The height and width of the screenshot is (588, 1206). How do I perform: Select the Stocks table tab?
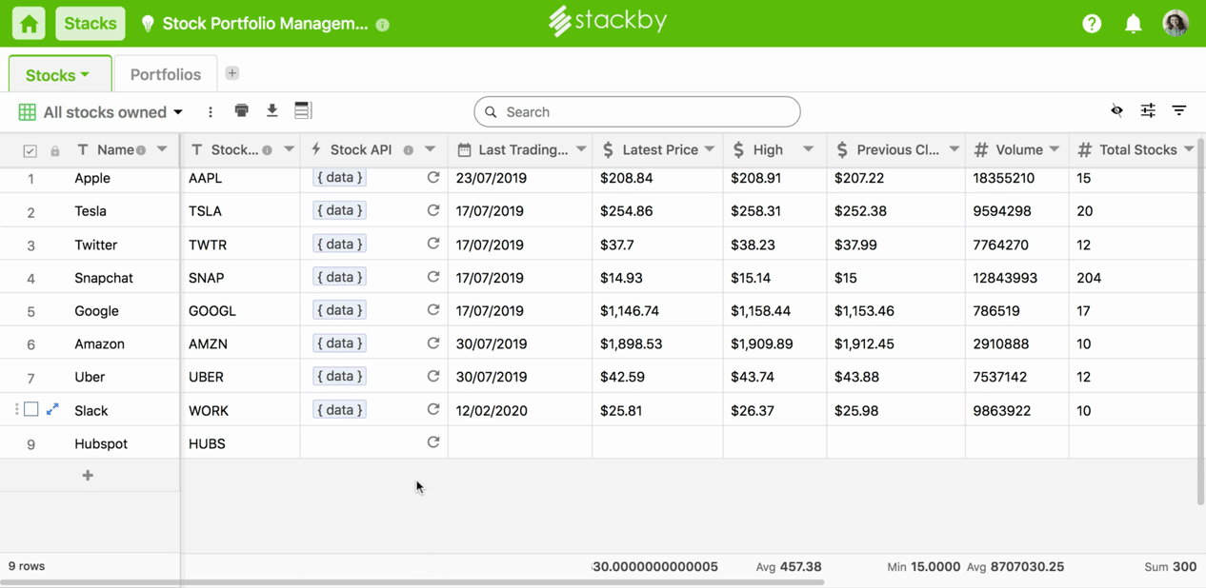57,74
